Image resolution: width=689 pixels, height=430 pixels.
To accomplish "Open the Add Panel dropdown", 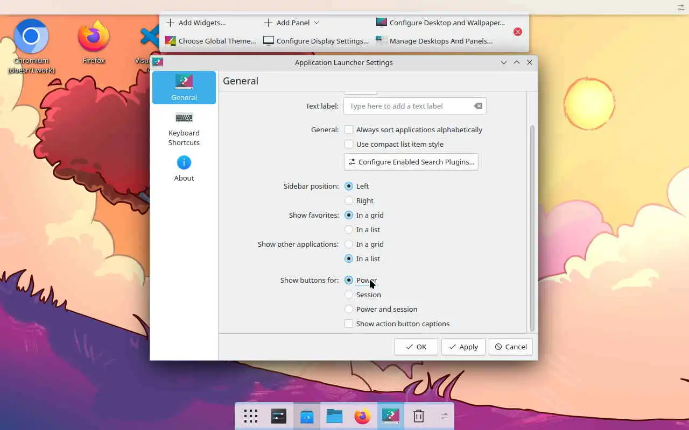I will pos(291,23).
